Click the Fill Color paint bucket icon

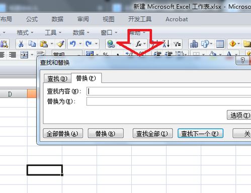click(x=213, y=54)
